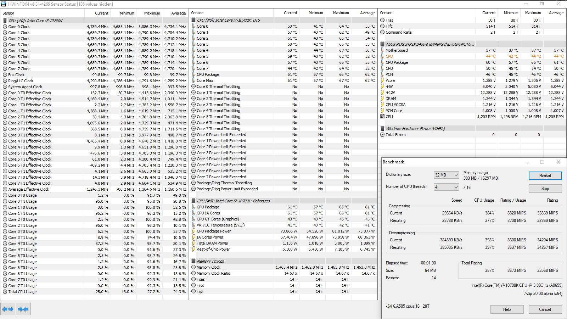This screenshot has width=567, height=319.
Task: Click the icon beside Total CPU Usage
Action: pos(5,292)
